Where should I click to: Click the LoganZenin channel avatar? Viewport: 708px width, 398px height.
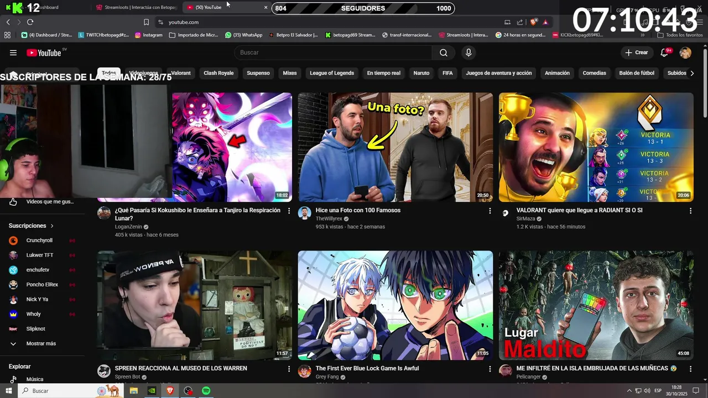pyautogui.click(x=104, y=213)
